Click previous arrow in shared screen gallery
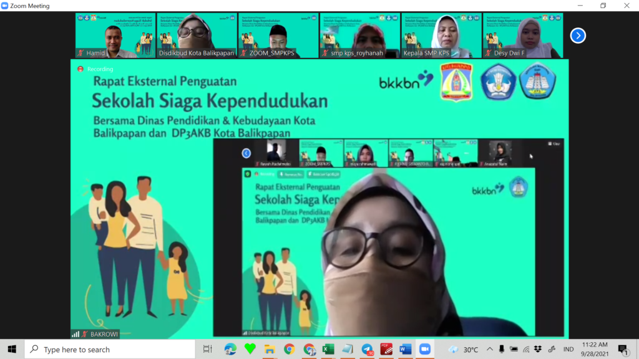Image resolution: width=639 pixels, height=359 pixels. [x=246, y=153]
